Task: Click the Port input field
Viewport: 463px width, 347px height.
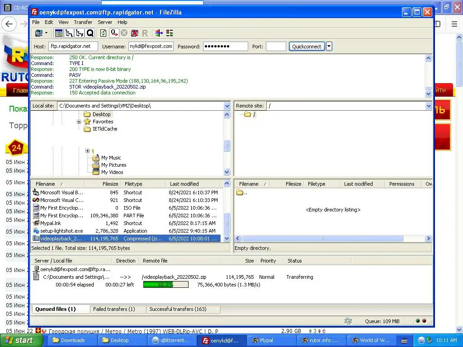Action: click(276, 47)
